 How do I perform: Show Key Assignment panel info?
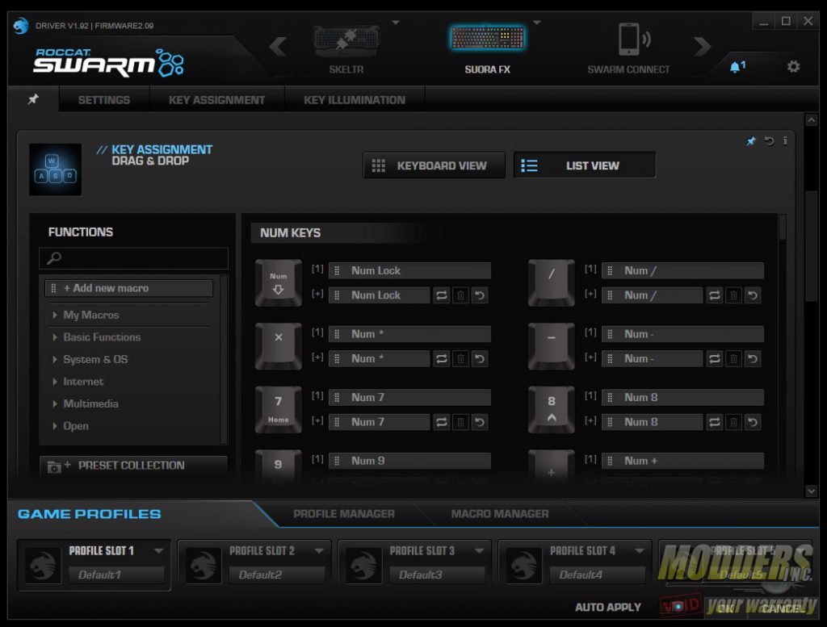tap(785, 140)
